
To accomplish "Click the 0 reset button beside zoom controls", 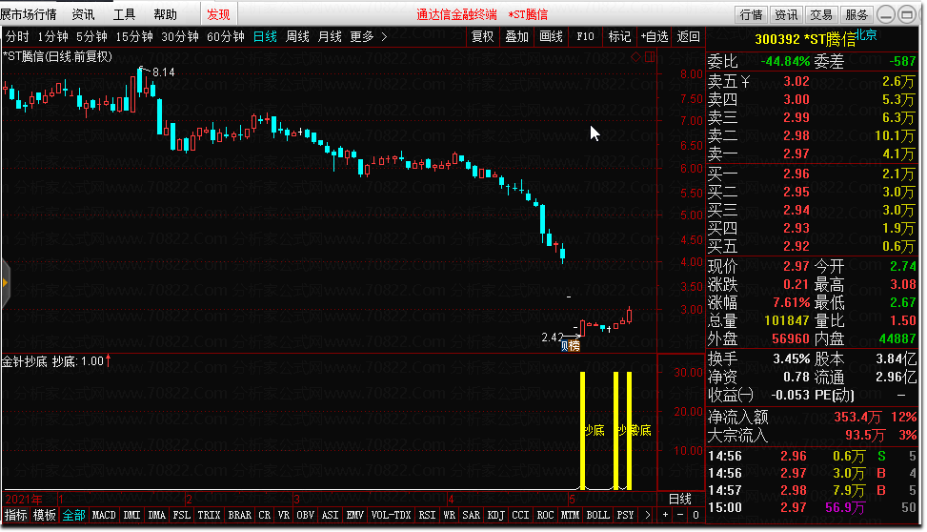I will coord(695,515).
